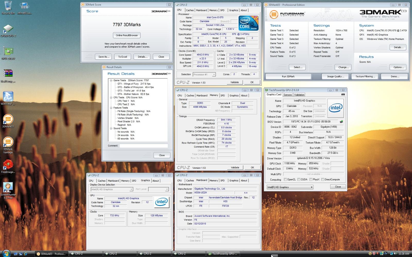Open SPD tab in CPU-Z Memory window

(x=223, y=95)
